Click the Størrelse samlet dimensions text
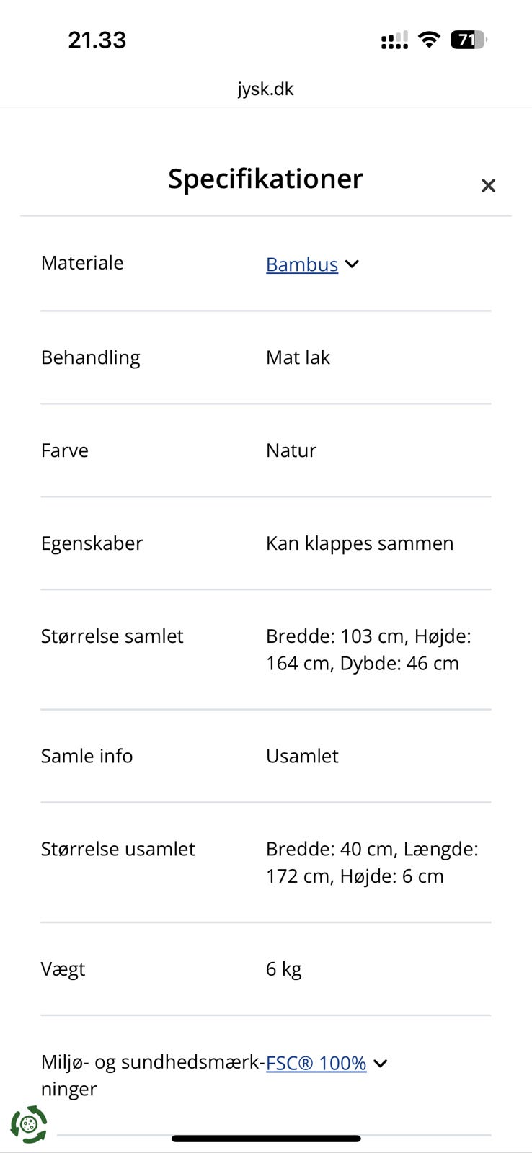This screenshot has width=532, height=1153. 368,649
